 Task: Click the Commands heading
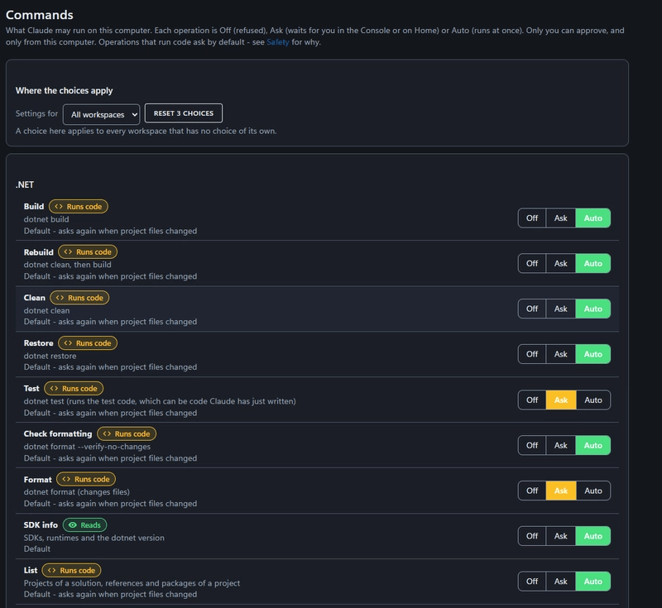pyautogui.click(x=39, y=15)
